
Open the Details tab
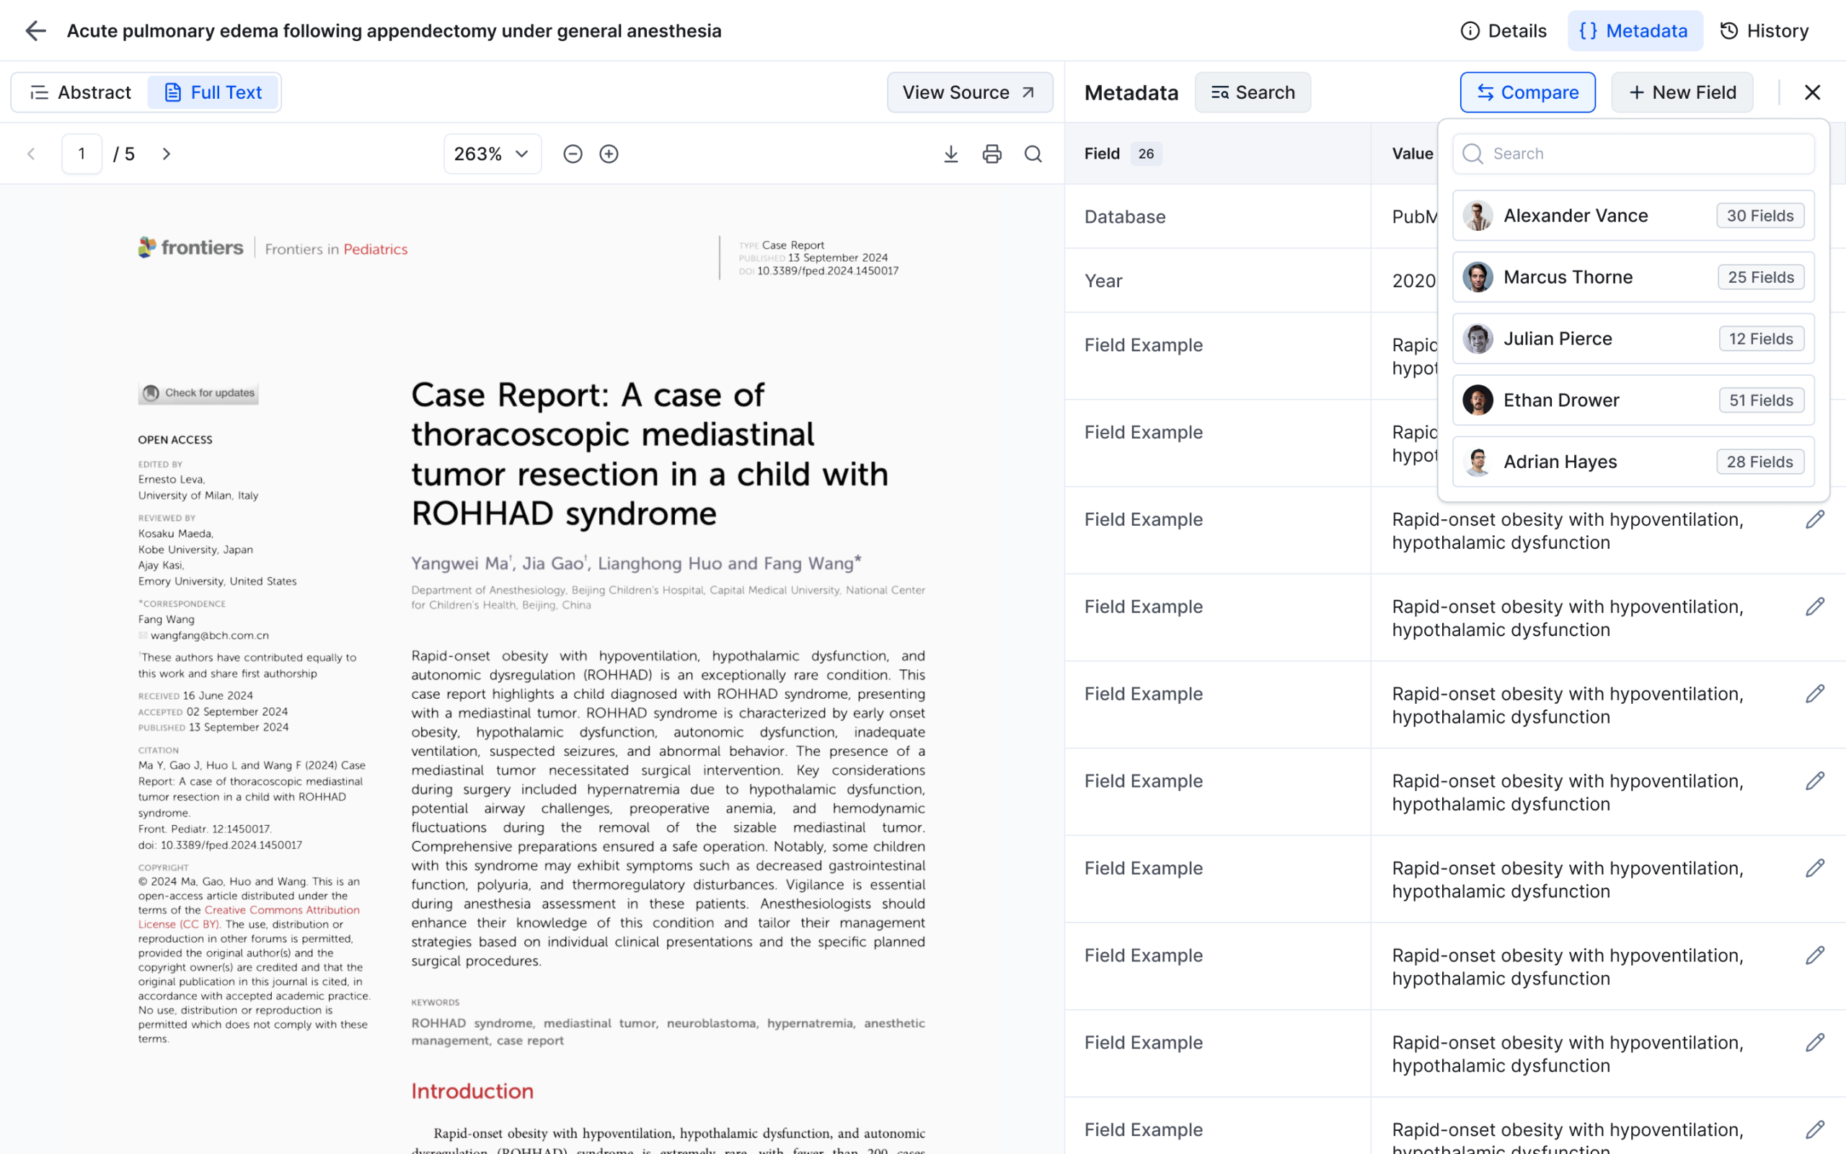coord(1503,30)
